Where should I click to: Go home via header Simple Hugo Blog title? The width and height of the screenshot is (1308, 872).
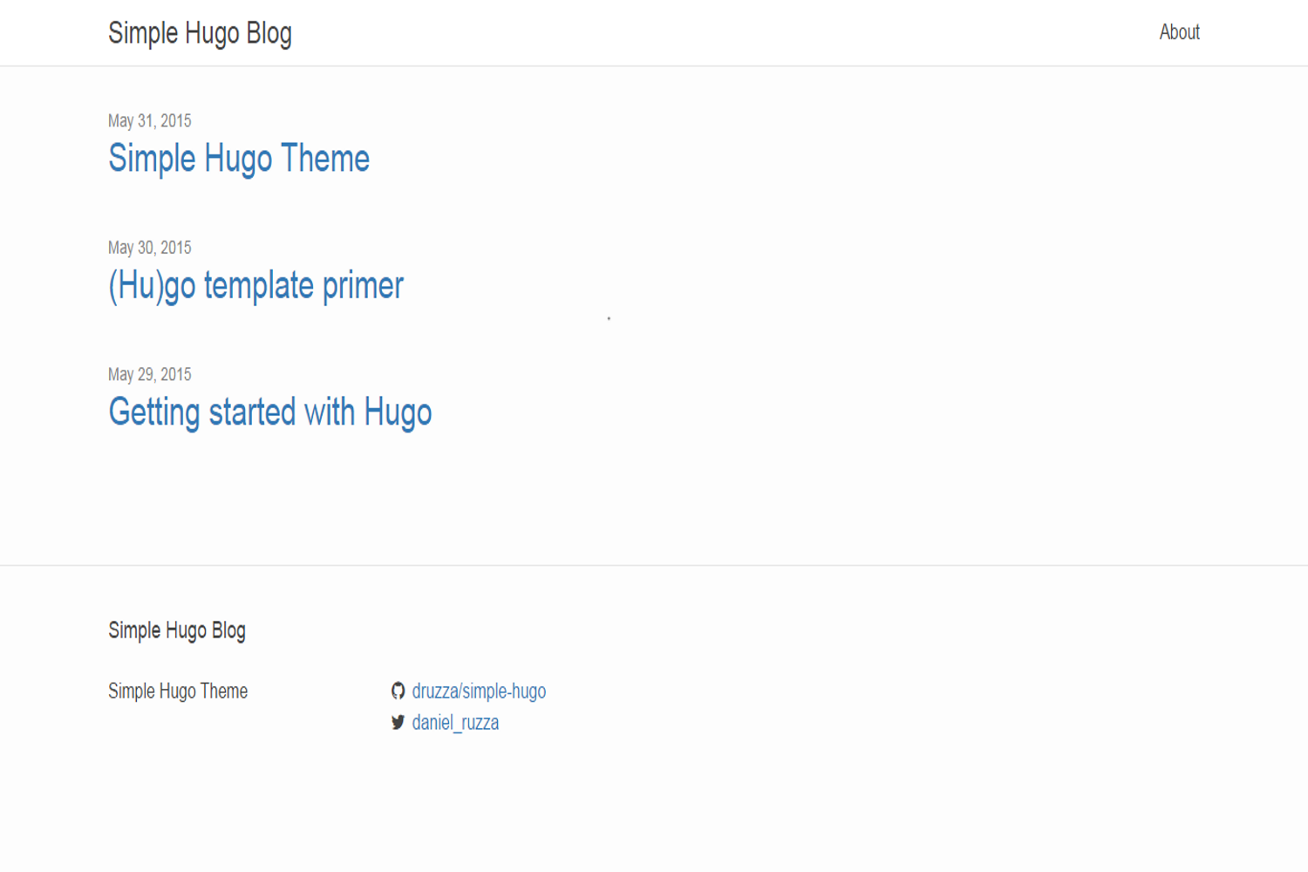200,33
